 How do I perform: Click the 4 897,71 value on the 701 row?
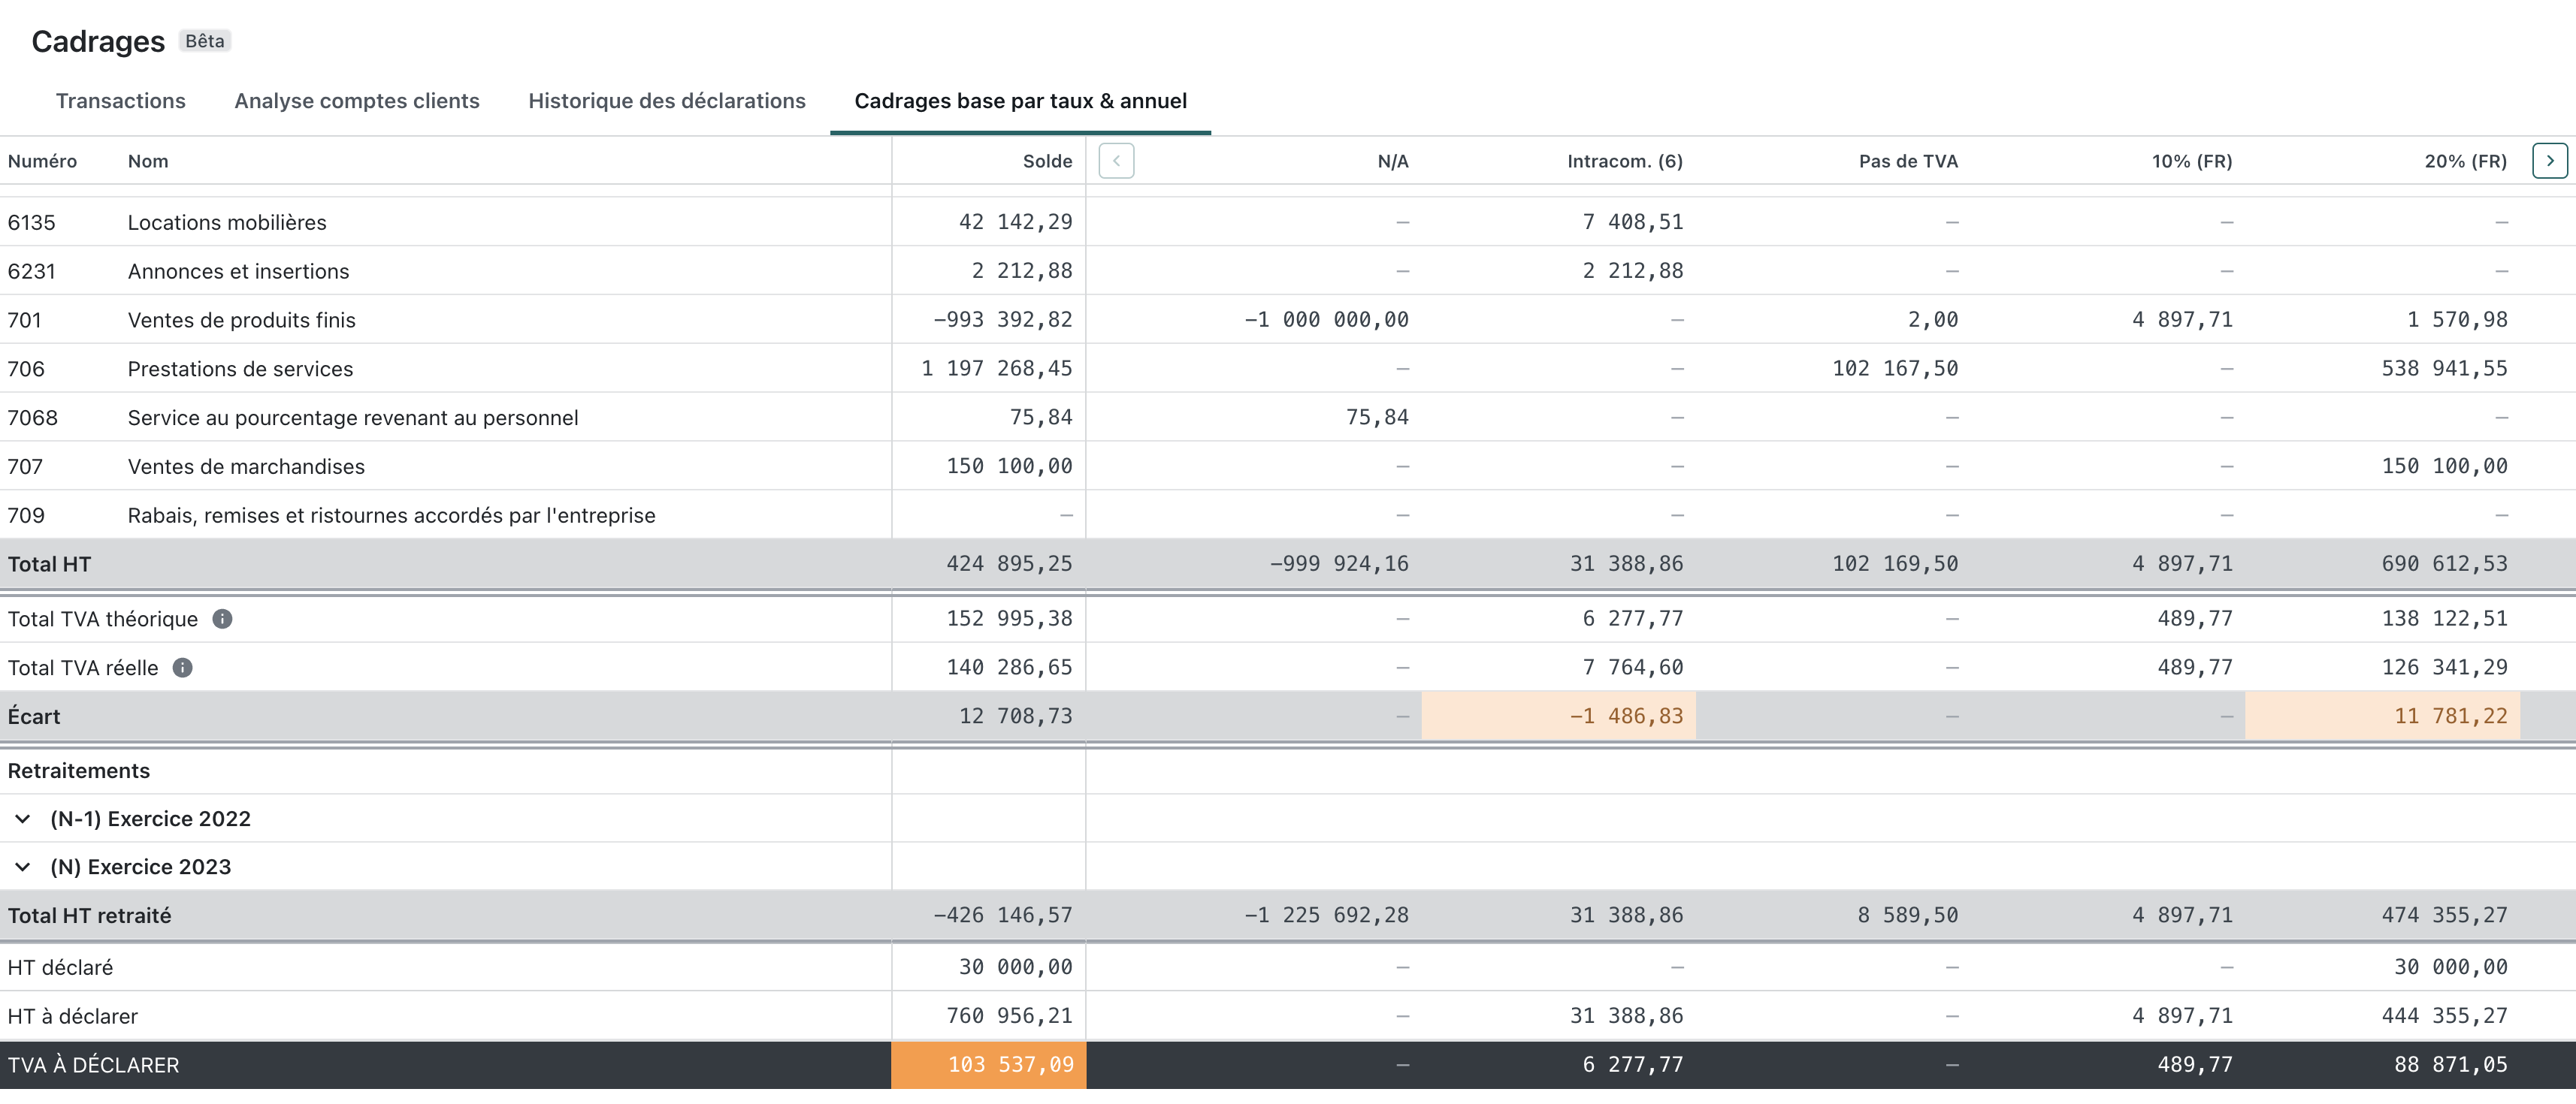pos(2182,320)
